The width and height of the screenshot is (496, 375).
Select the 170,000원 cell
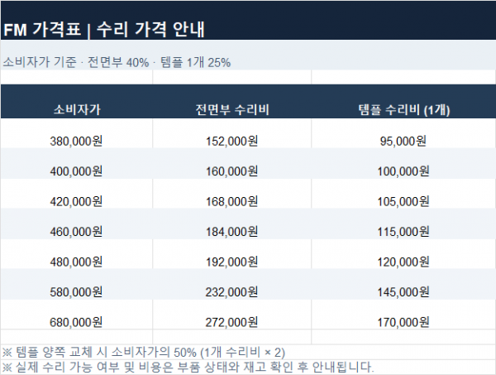point(403,315)
